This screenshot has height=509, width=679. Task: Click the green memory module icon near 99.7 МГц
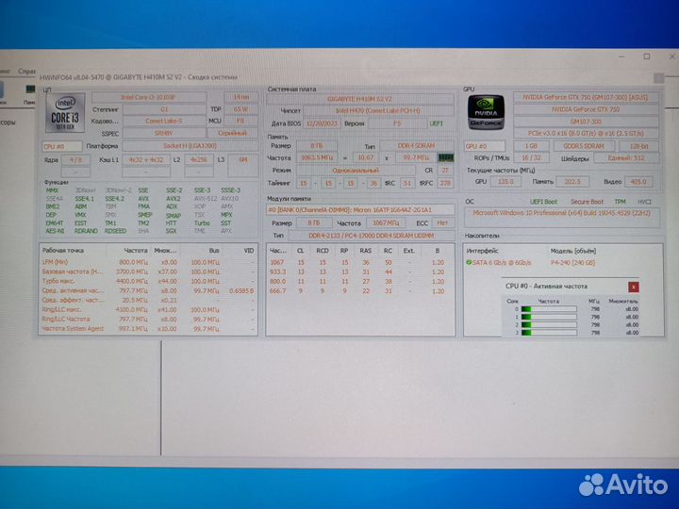(x=445, y=157)
